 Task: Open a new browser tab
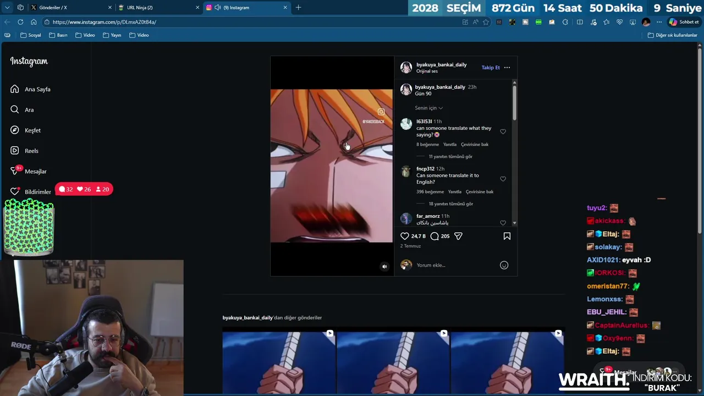298,8
